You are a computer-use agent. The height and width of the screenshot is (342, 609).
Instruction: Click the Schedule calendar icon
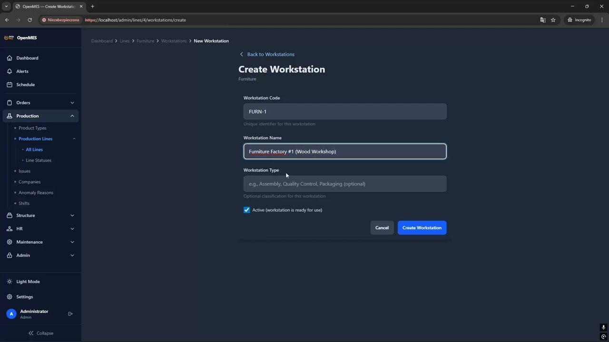click(10, 85)
